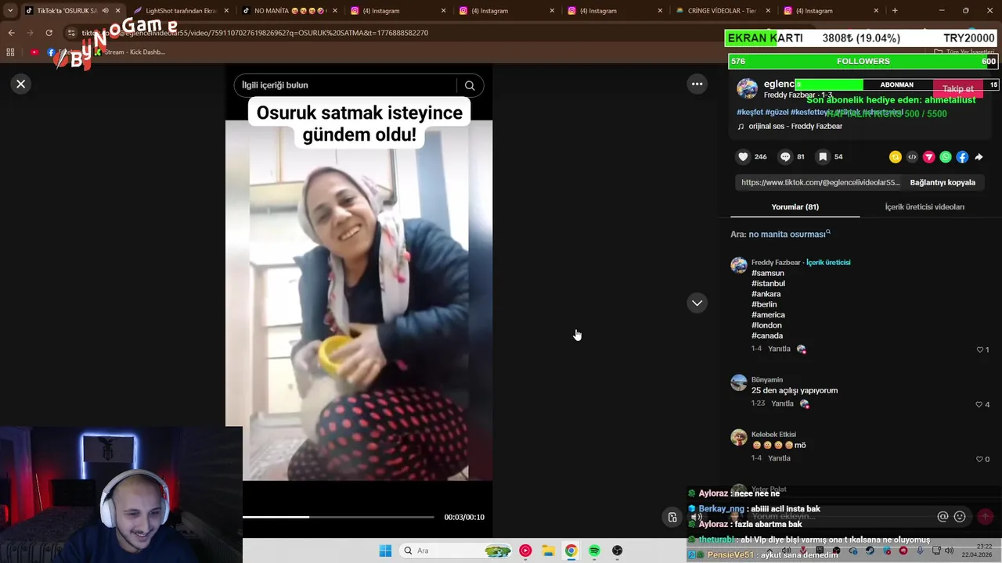Follow creator with Takip et button

tap(958, 89)
